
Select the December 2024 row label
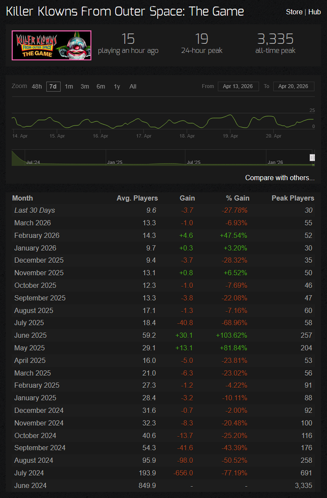(39, 410)
